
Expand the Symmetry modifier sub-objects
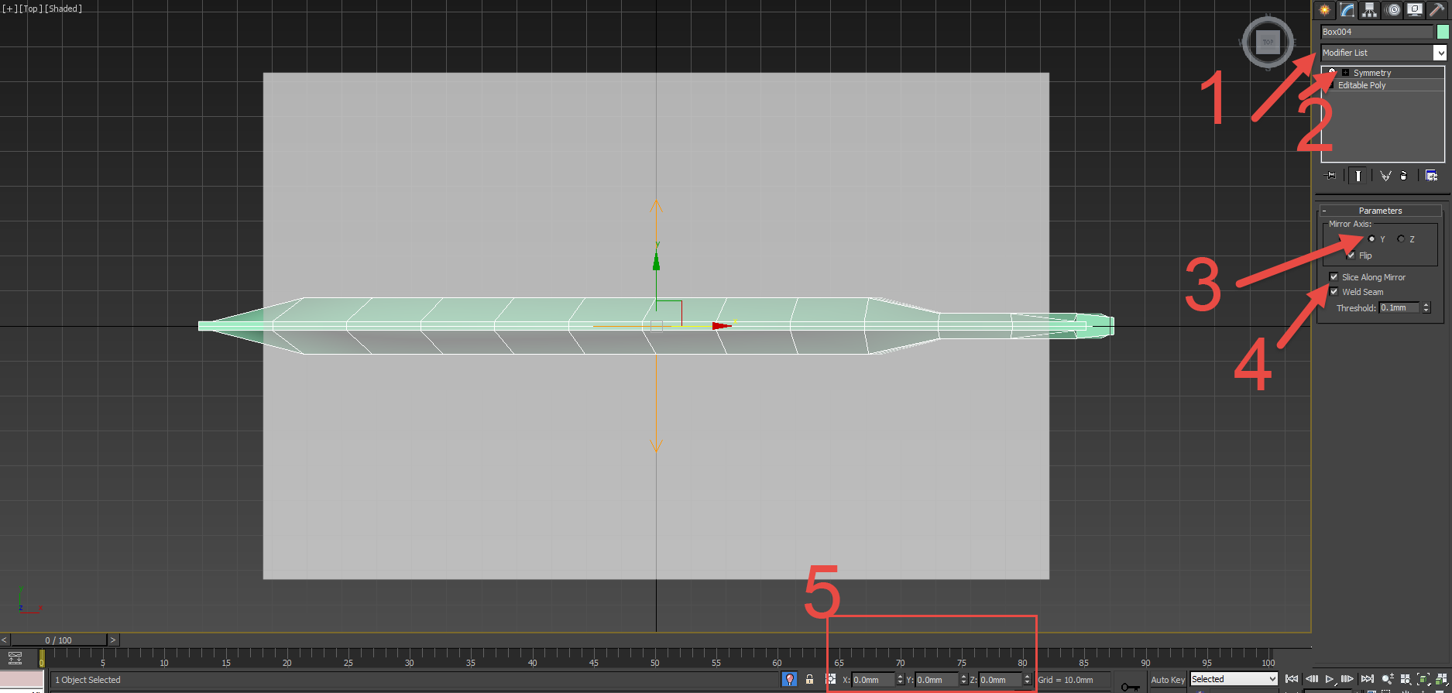[1345, 73]
